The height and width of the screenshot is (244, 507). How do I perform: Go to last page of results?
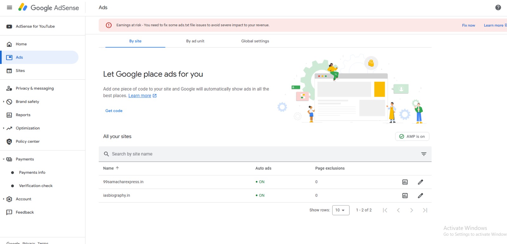[x=425, y=210]
